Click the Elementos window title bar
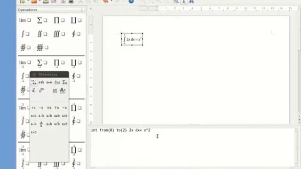 tap(49, 74)
